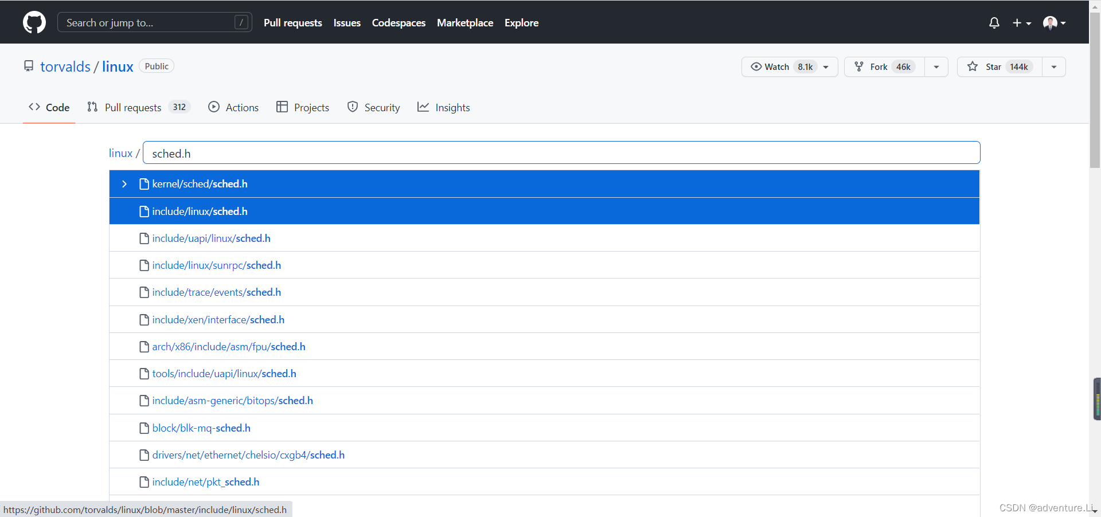Viewport: 1101px width, 517px height.
Task: Click the Watch button
Action: 790,67
